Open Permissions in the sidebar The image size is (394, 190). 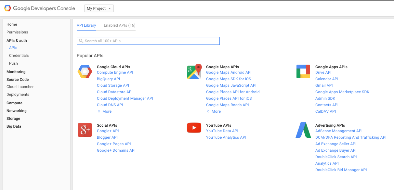17,32
